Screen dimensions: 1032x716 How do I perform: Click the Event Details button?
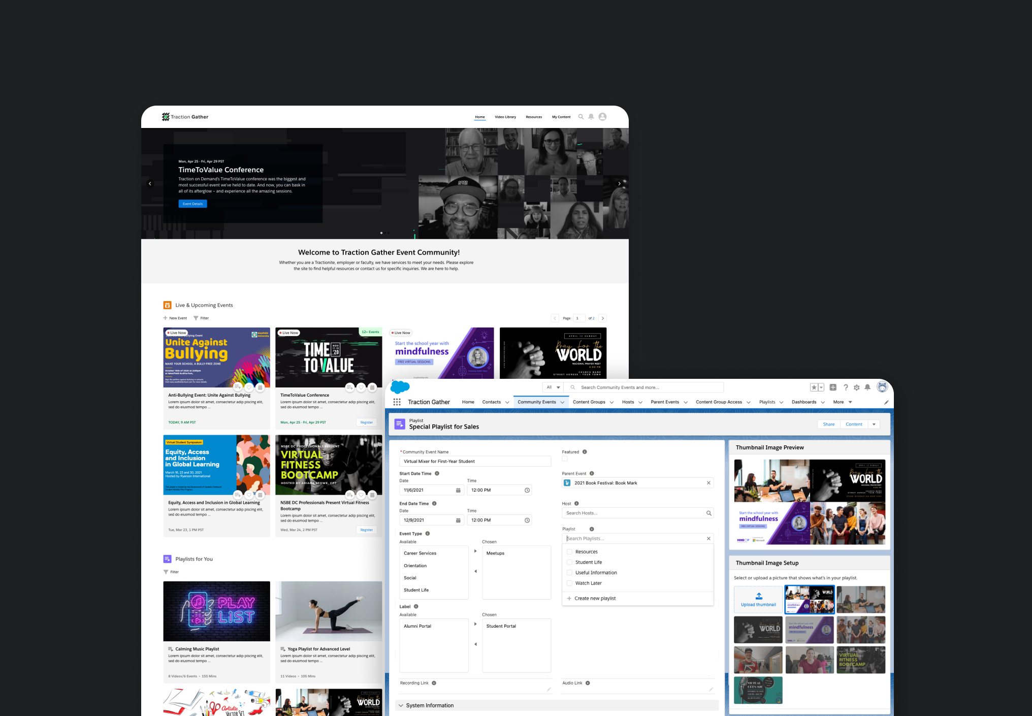point(193,204)
